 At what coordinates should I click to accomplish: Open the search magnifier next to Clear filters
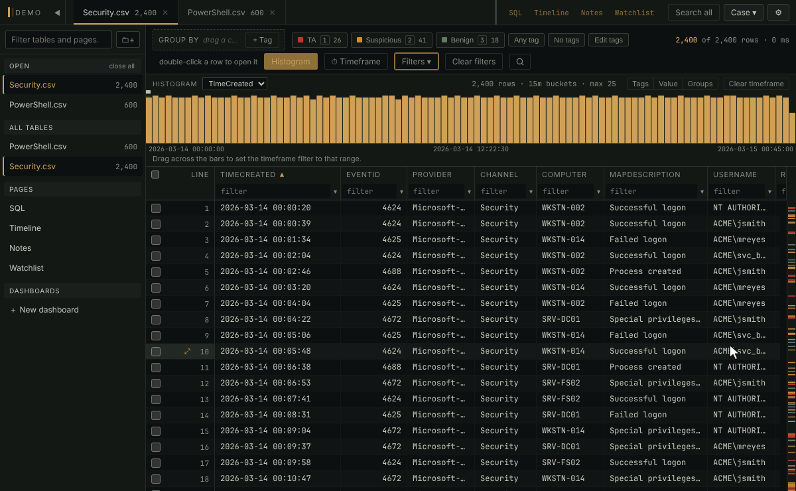(x=521, y=62)
